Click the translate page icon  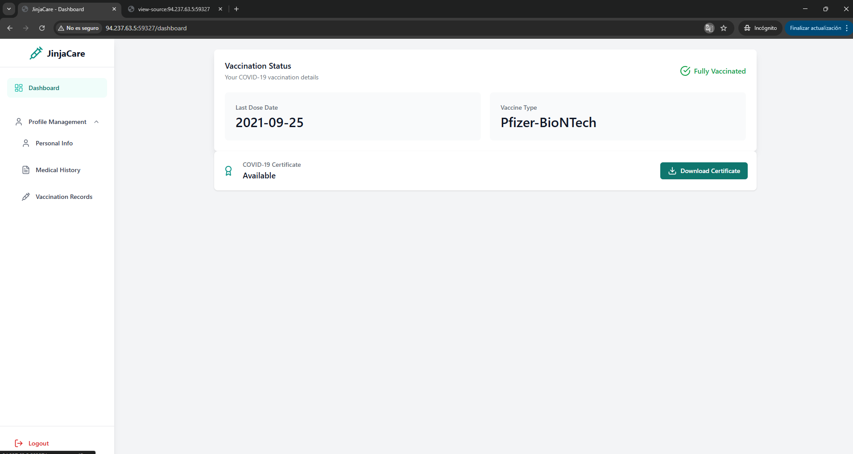(709, 28)
